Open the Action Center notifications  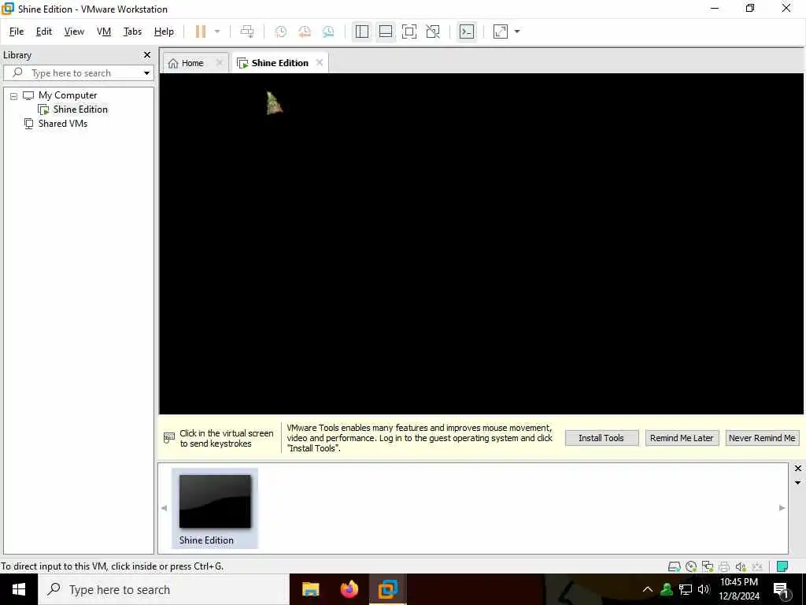click(782, 589)
